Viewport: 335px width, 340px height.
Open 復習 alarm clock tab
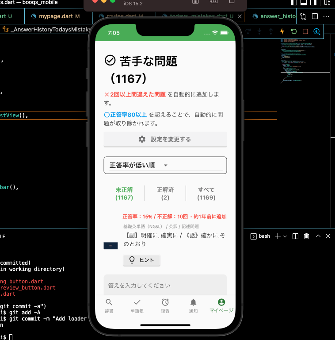(165, 306)
